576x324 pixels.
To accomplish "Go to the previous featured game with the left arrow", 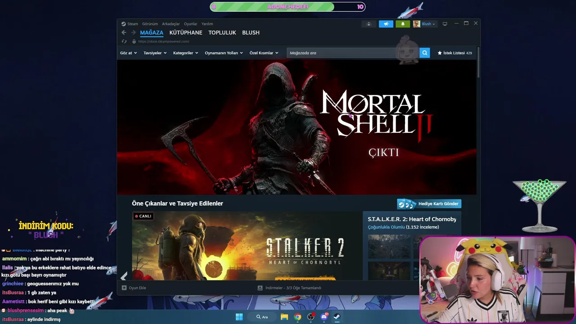I will pos(124,276).
